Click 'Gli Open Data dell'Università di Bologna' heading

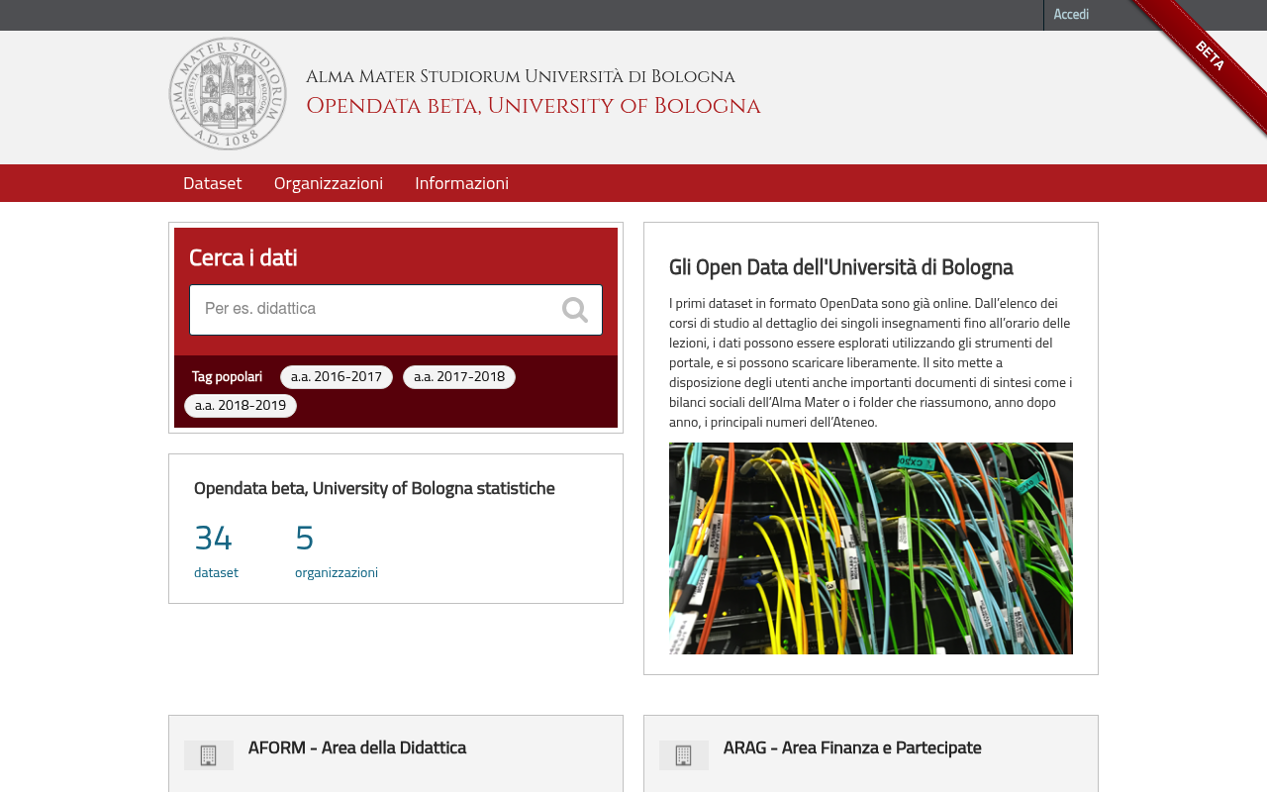(841, 267)
